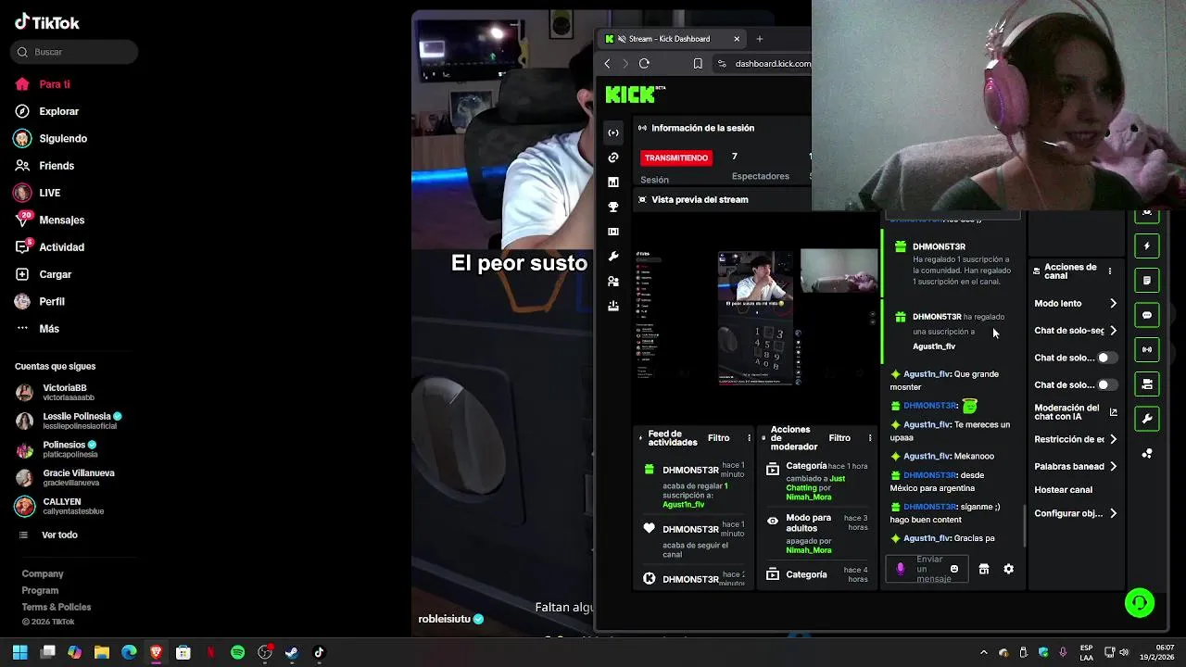Click the lightning bolt quick action icon
This screenshot has width=1186, height=667.
click(1147, 246)
